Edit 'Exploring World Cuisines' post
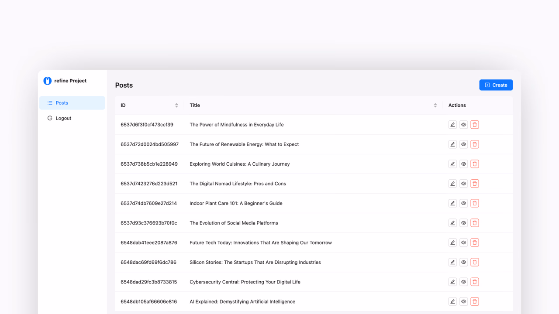This screenshot has width=559, height=314. [x=452, y=164]
